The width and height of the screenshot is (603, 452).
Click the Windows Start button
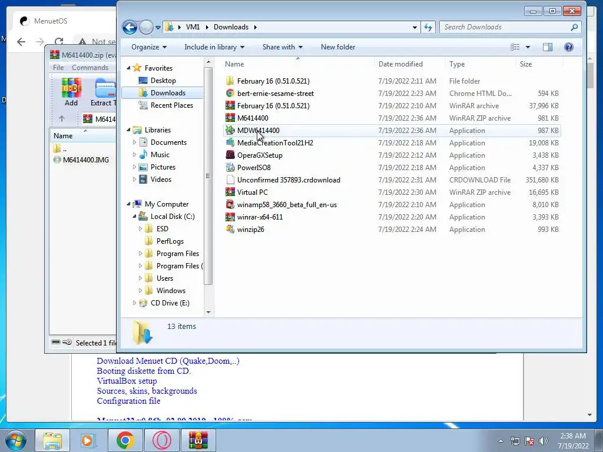[15, 440]
